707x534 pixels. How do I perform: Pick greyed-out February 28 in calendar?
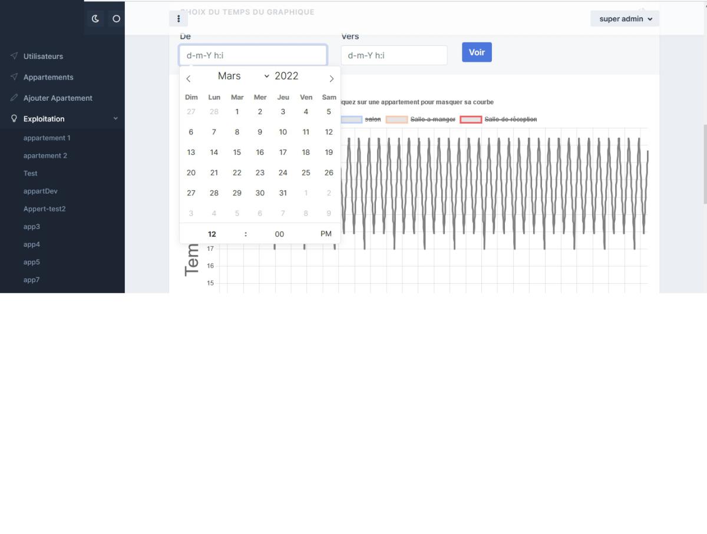[214, 112]
